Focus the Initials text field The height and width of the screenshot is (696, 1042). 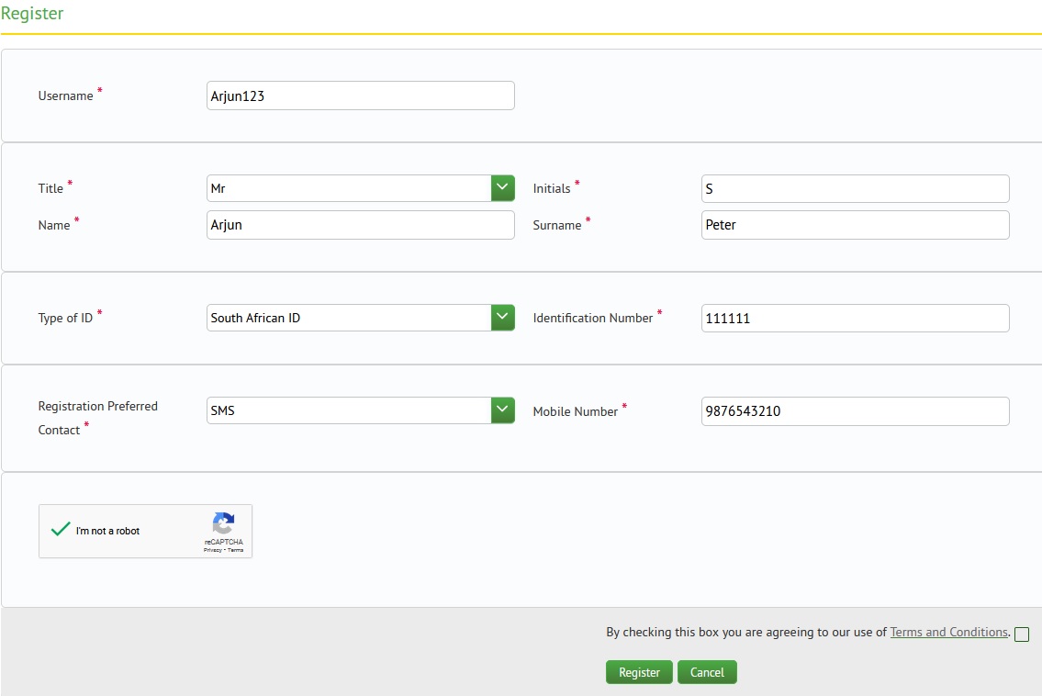click(x=855, y=188)
